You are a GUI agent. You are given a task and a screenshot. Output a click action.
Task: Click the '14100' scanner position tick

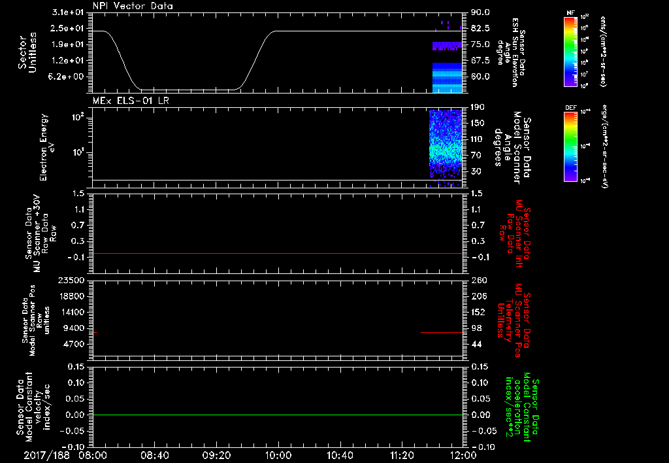(x=71, y=312)
